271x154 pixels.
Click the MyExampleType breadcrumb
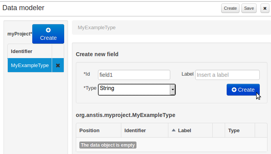pyautogui.click(x=96, y=28)
